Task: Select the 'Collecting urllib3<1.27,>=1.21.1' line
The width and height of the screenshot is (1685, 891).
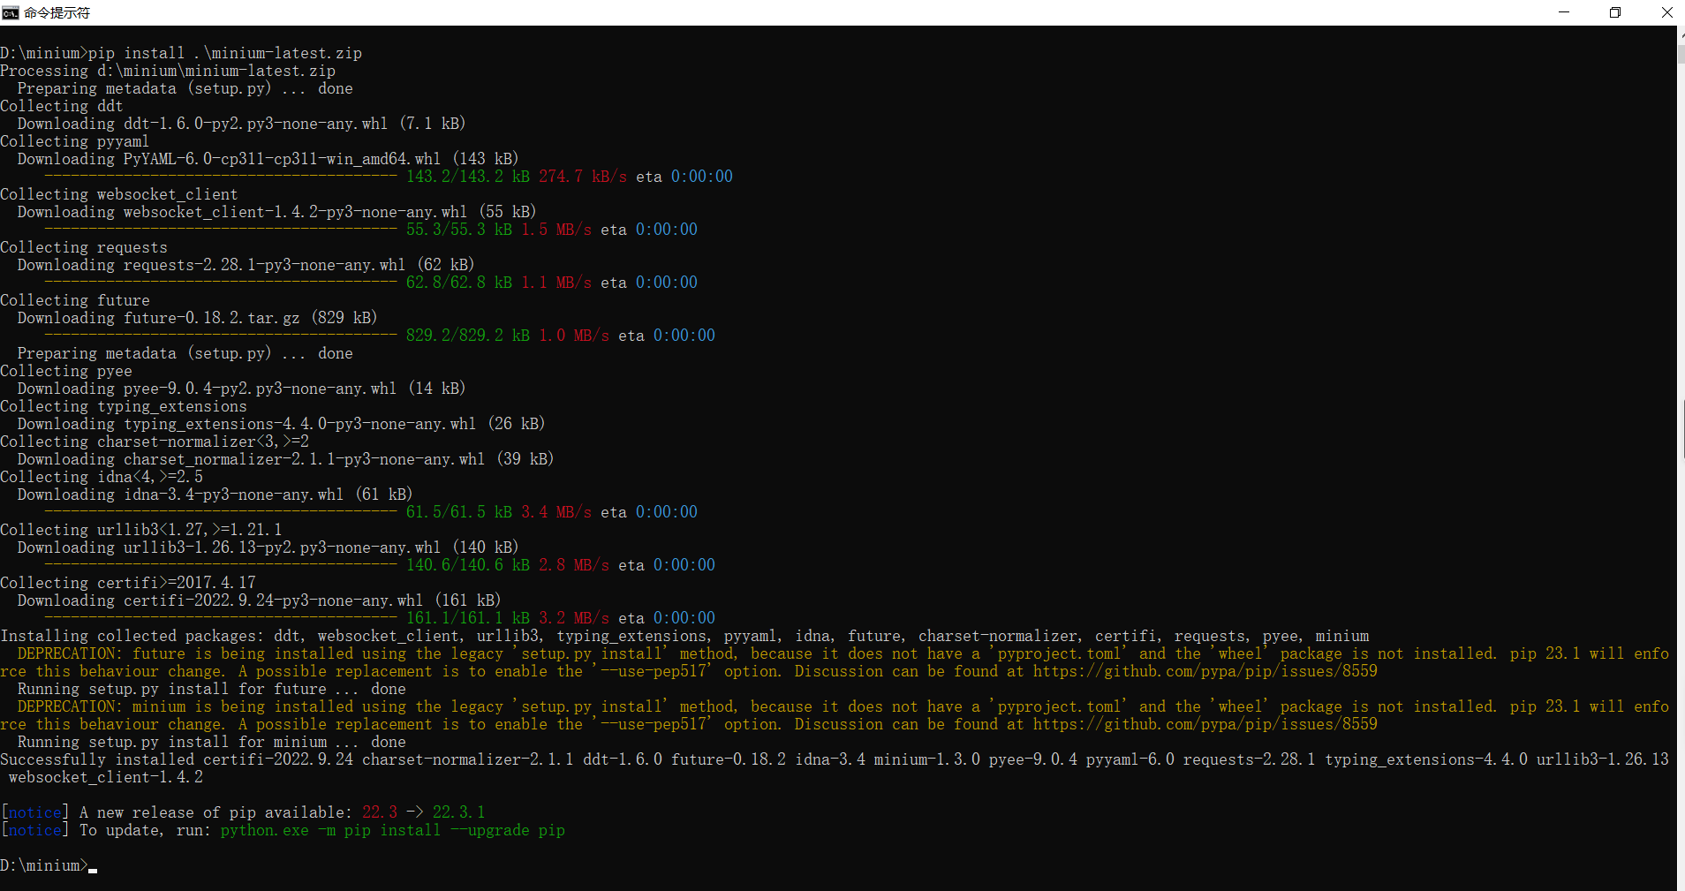Action: pyautogui.click(x=141, y=530)
